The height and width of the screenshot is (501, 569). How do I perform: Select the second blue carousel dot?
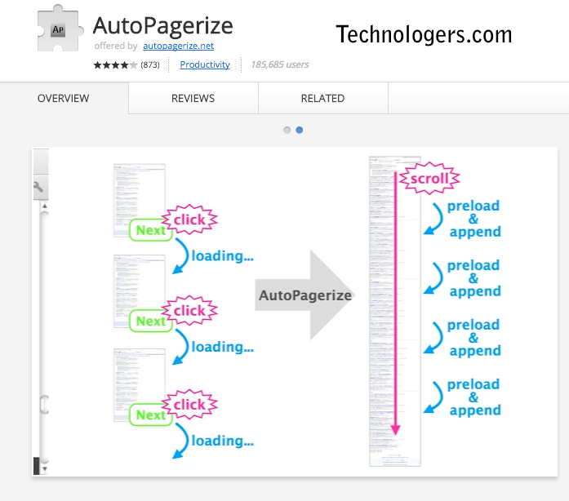[300, 130]
